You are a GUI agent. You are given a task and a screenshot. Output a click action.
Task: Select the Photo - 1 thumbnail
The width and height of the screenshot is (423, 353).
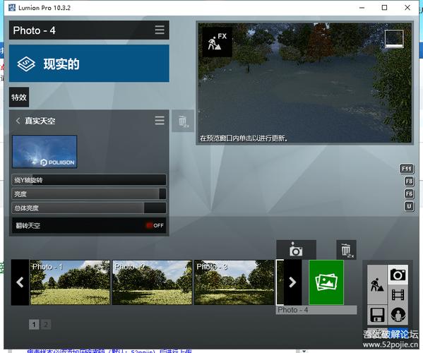point(70,282)
